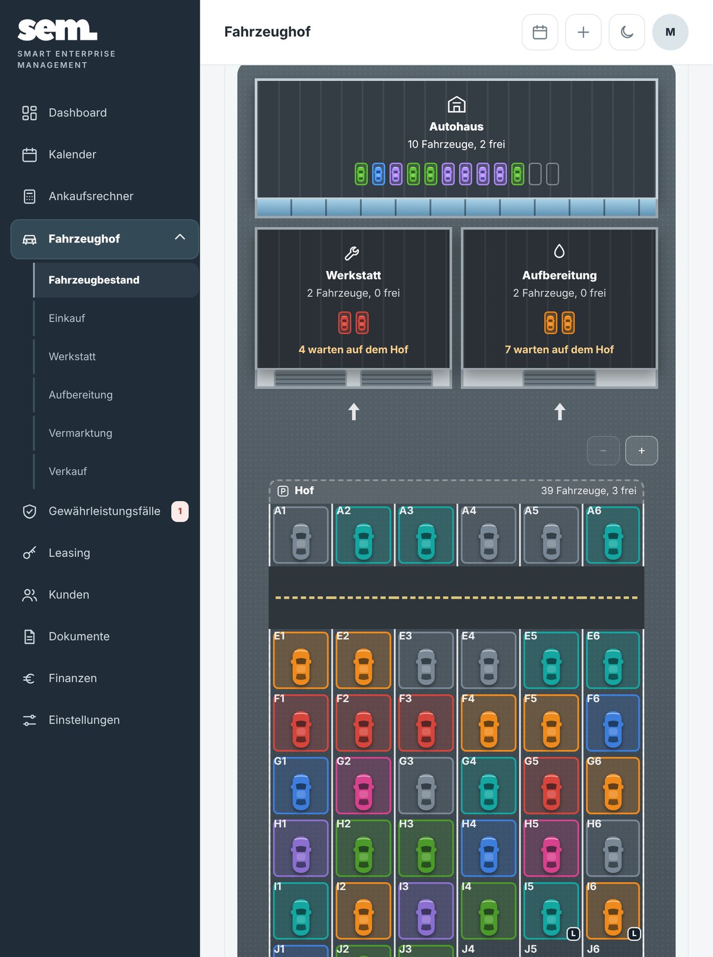This screenshot has width=713, height=957.
Task: Select parking spot G4 teal car
Action: [488, 786]
